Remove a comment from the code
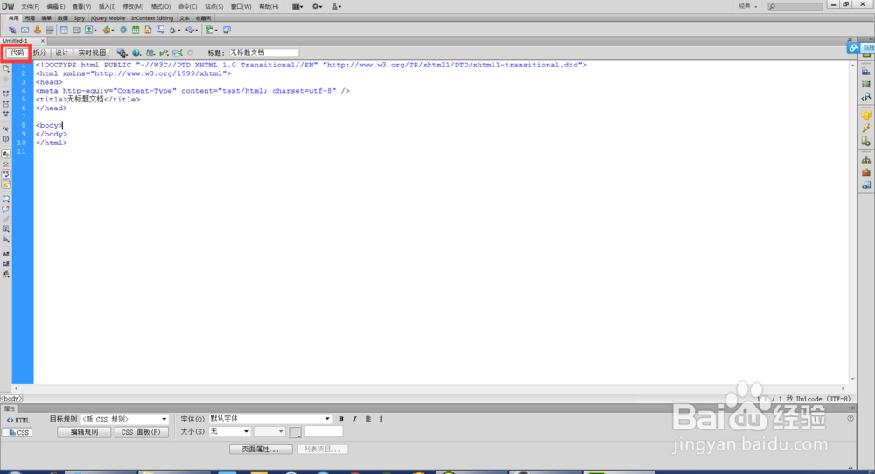Image resolution: width=875 pixels, height=474 pixels. (x=6, y=208)
